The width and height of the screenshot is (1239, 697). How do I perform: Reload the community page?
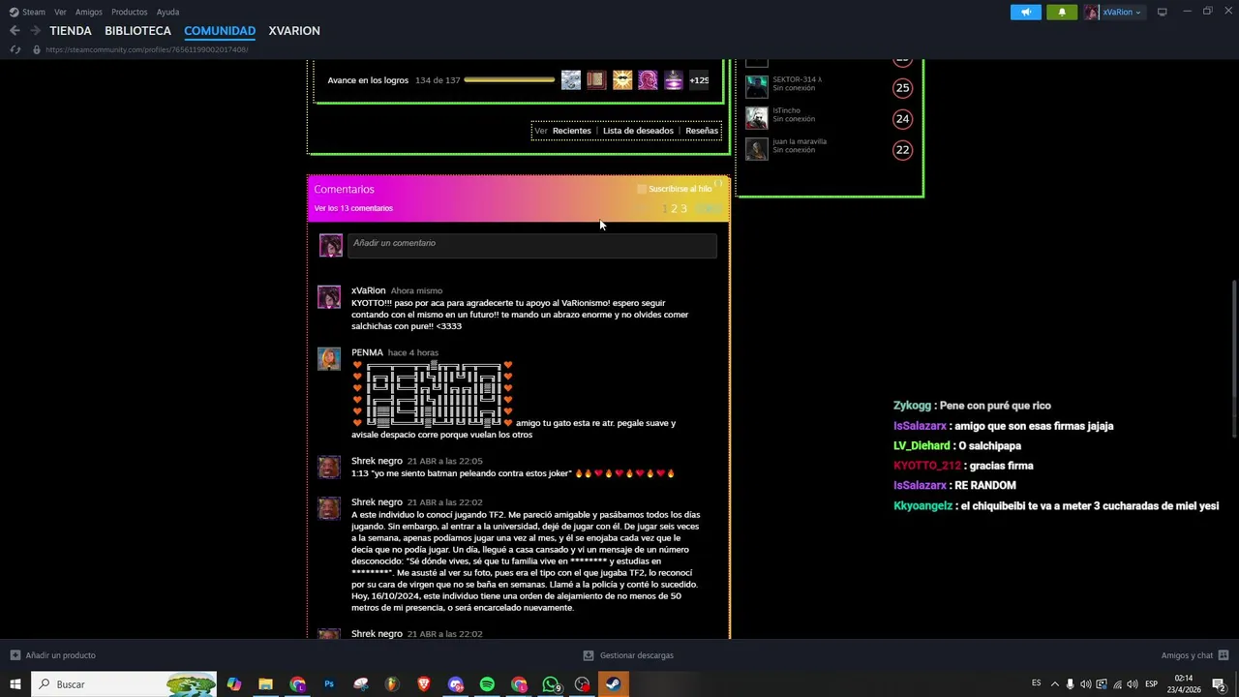pos(15,49)
